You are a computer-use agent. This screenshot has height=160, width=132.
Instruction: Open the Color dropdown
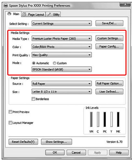62,47
